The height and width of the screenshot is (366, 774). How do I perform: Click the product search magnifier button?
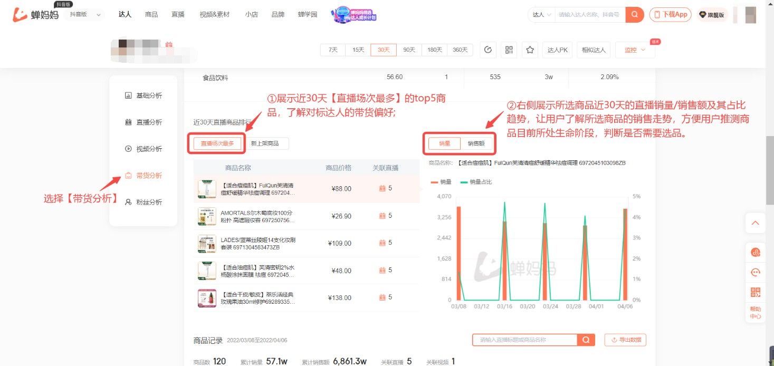coord(586,340)
